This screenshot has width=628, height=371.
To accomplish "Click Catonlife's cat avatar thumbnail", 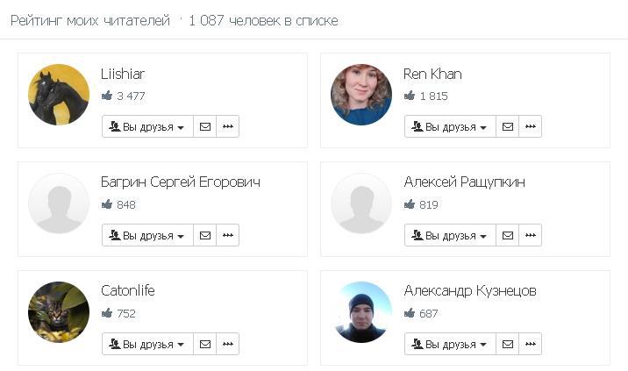I will click(59, 311).
